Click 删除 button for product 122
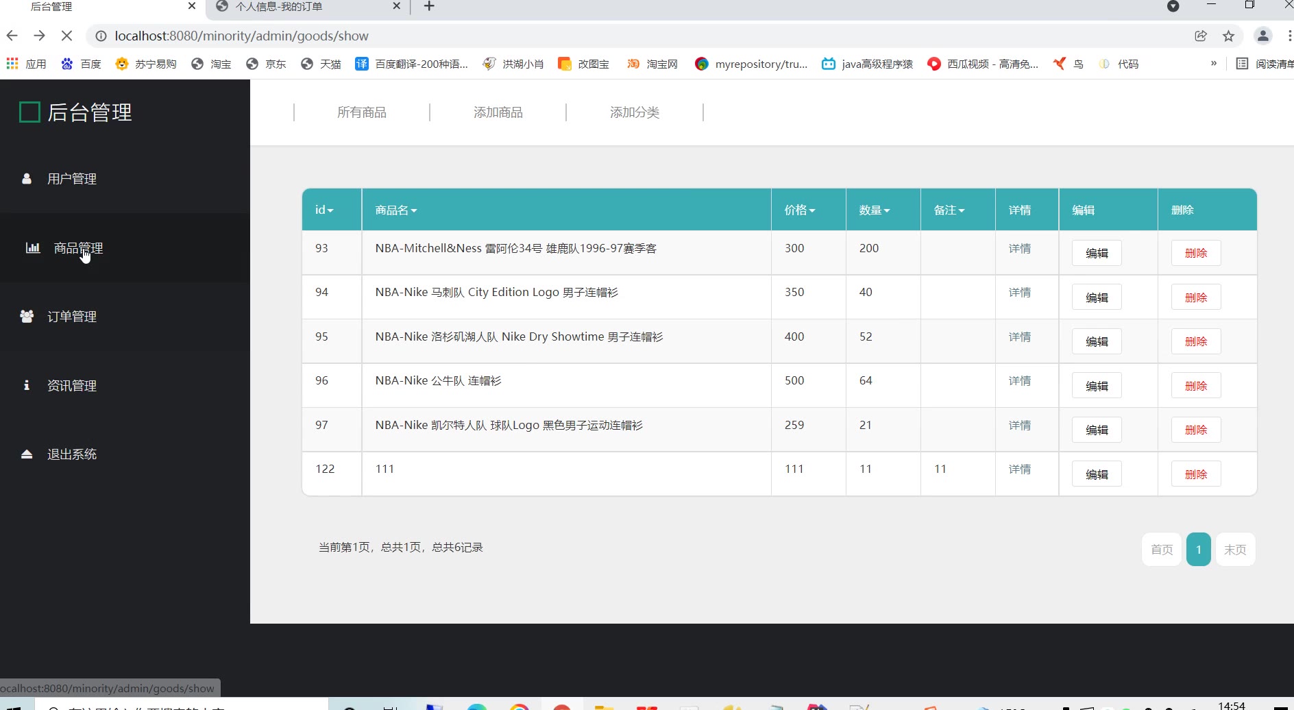Screen dimensions: 1294x710 click(x=1196, y=474)
